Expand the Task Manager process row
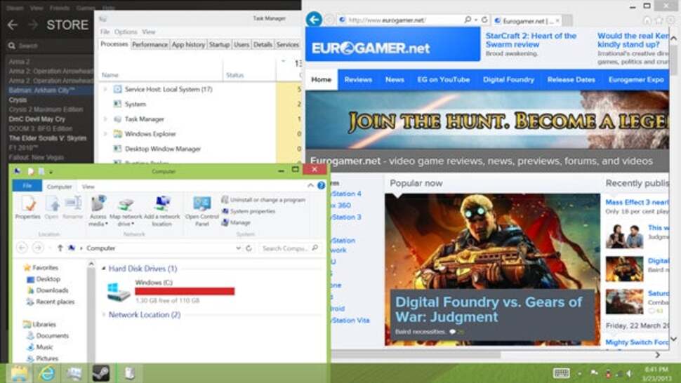 105,119
